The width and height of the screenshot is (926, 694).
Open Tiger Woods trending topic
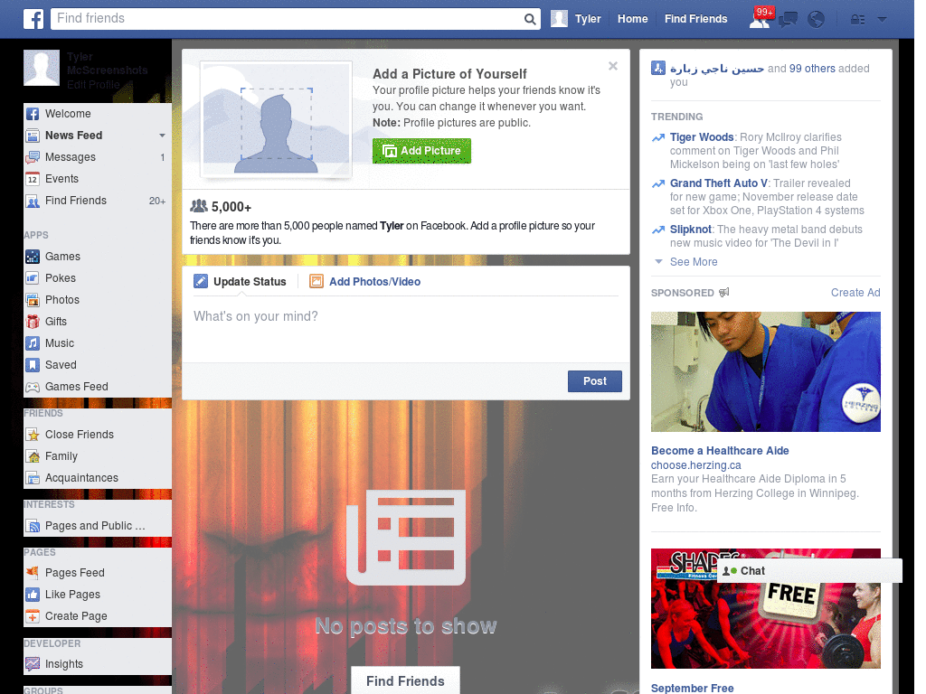click(x=701, y=137)
